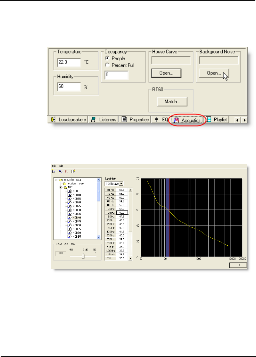The width and height of the screenshot is (256, 357).
Task: Click the acoustics_data folder icon
Action: 61,180
